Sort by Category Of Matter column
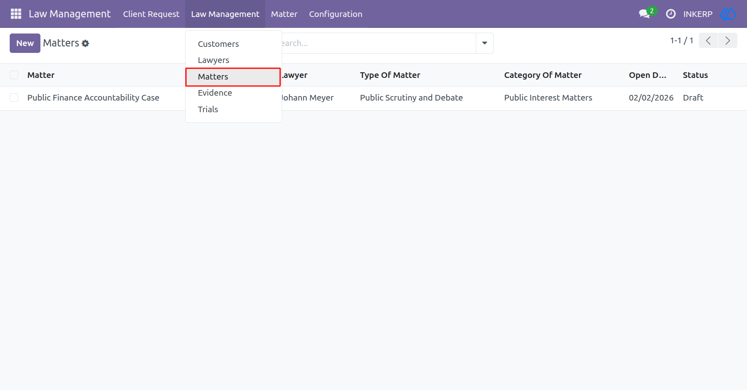 [x=543, y=75]
